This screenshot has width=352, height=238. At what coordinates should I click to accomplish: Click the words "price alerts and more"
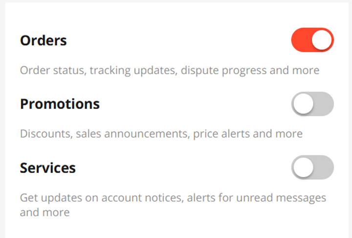[x=248, y=133]
